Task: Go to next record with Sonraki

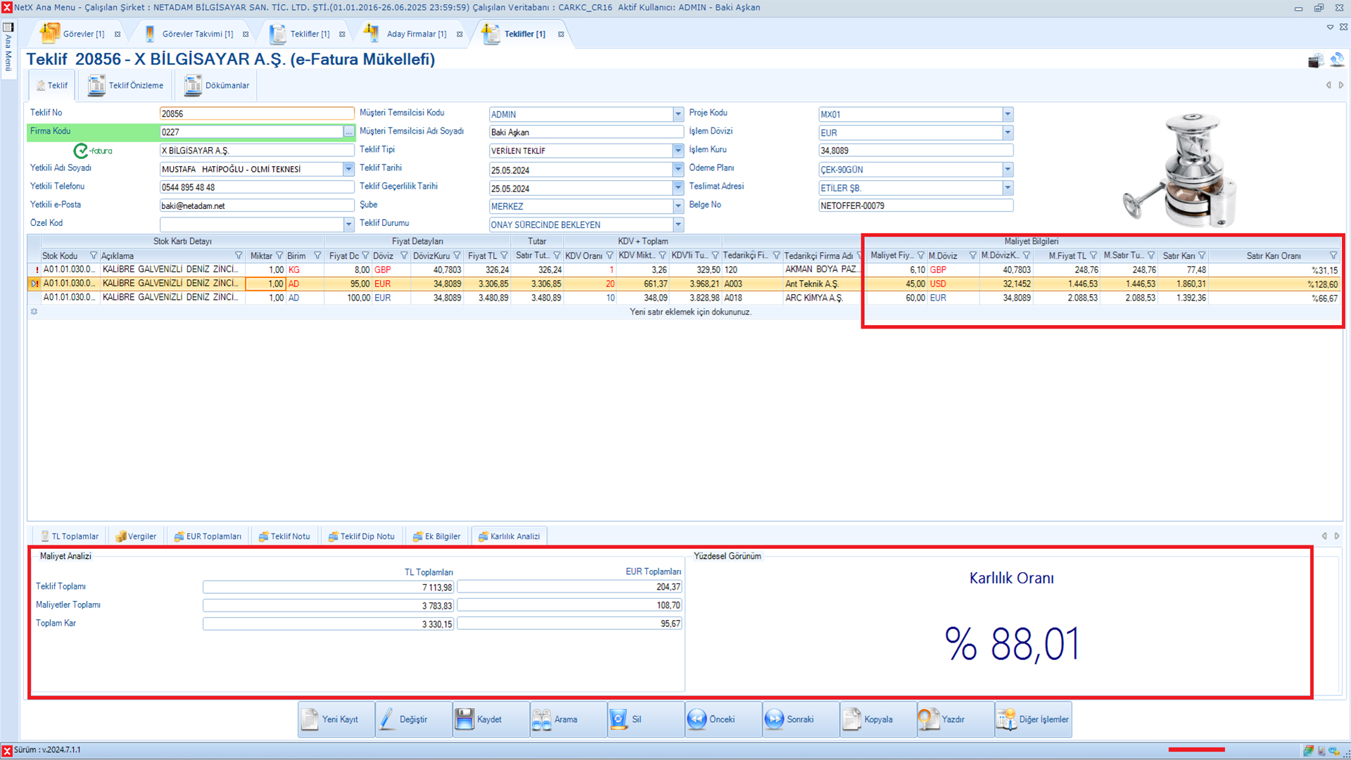Action: (800, 719)
